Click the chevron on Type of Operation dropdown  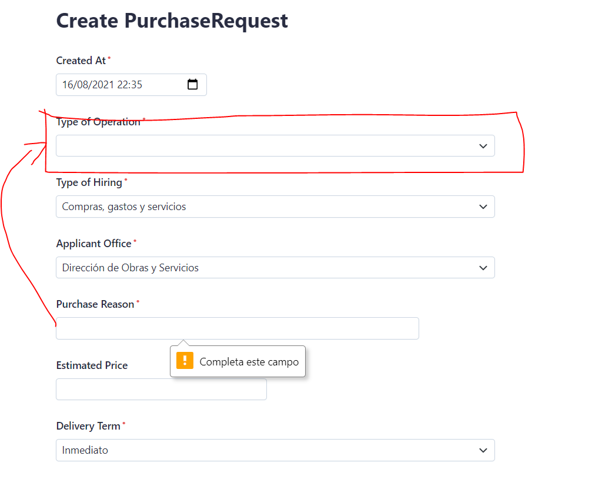(483, 145)
